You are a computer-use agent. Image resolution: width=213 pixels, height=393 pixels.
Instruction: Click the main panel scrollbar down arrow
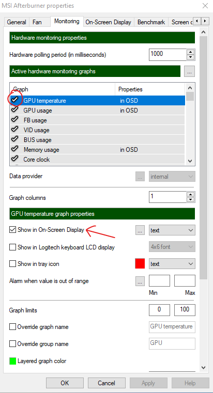coord(204,368)
